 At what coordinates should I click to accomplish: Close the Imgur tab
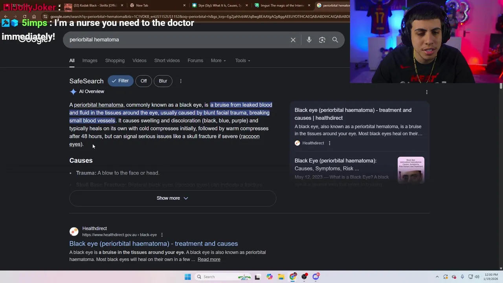click(x=309, y=6)
